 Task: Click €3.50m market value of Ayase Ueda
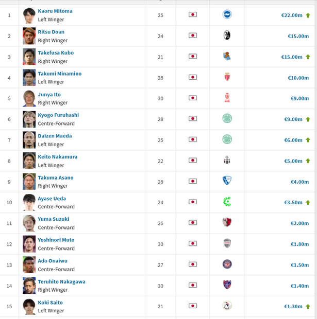tap(293, 202)
